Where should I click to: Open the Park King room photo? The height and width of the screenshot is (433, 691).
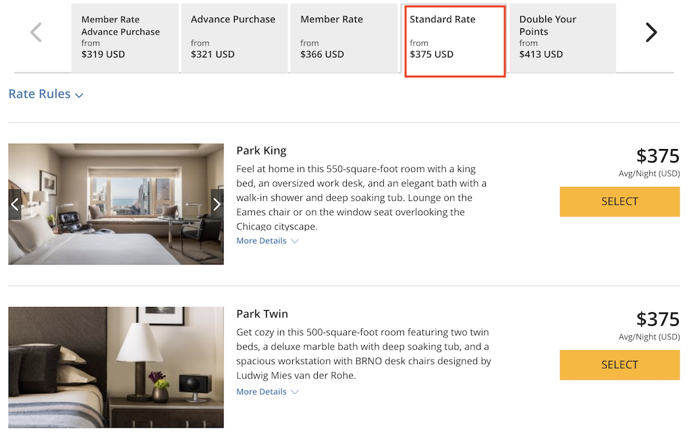click(116, 204)
